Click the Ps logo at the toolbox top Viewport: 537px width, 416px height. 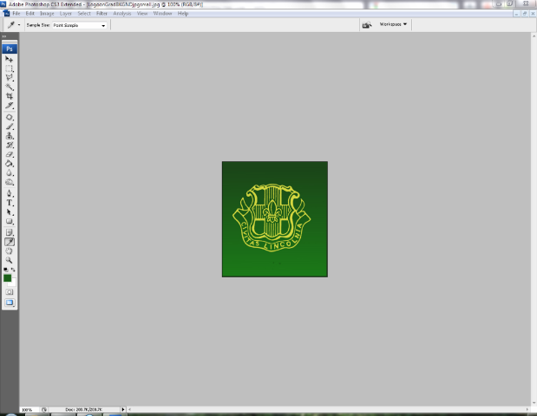click(x=10, y=49)
